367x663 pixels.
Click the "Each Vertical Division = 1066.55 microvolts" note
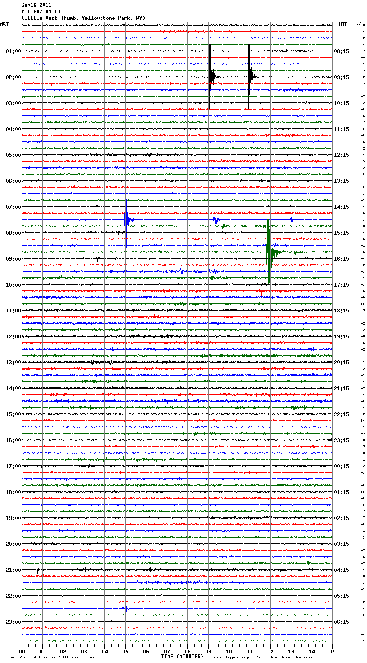(x=55, y=657)
